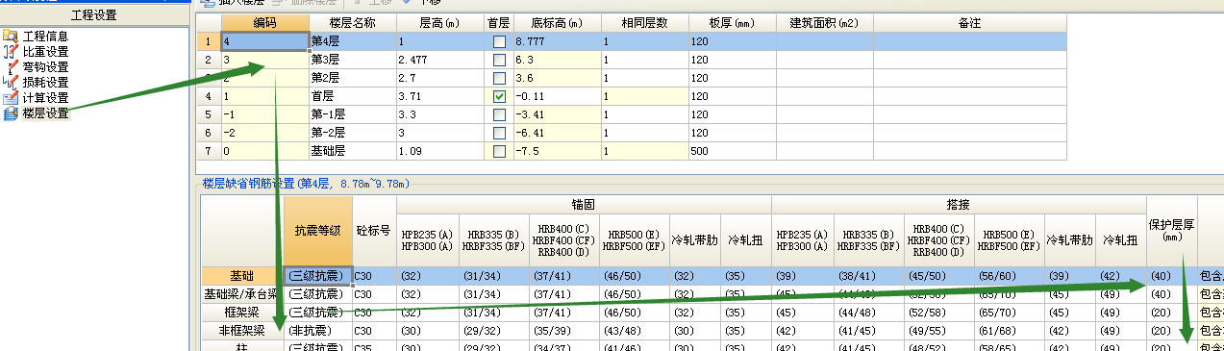
Task: Toggle 首层 checkbox for 第-2层
Action: (x=498, y=133)
